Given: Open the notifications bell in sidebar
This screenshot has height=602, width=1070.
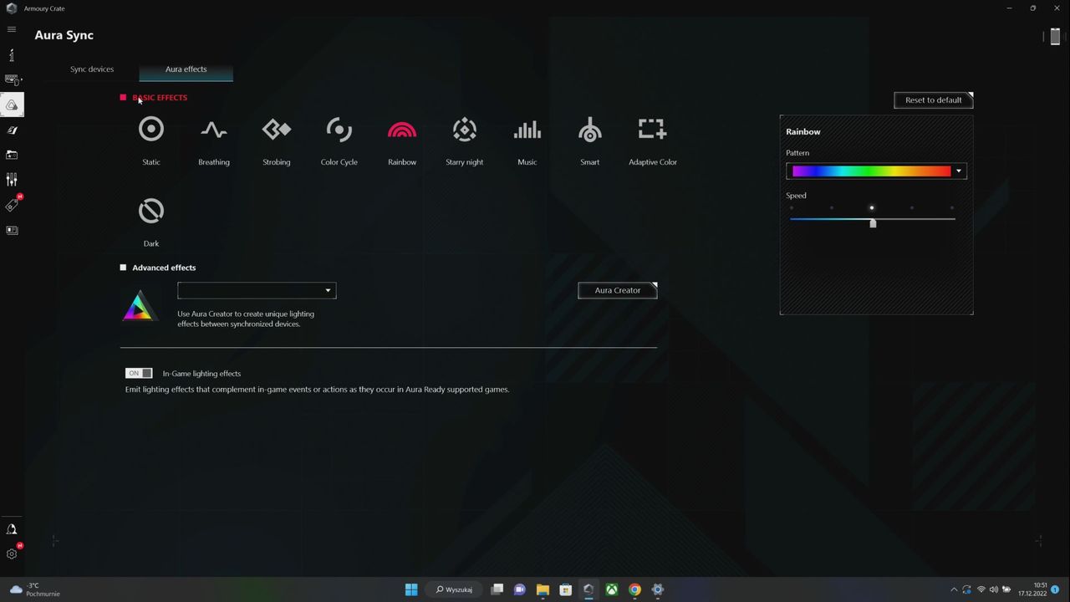Looking at the screenshot, I should [x=12, y=529].
